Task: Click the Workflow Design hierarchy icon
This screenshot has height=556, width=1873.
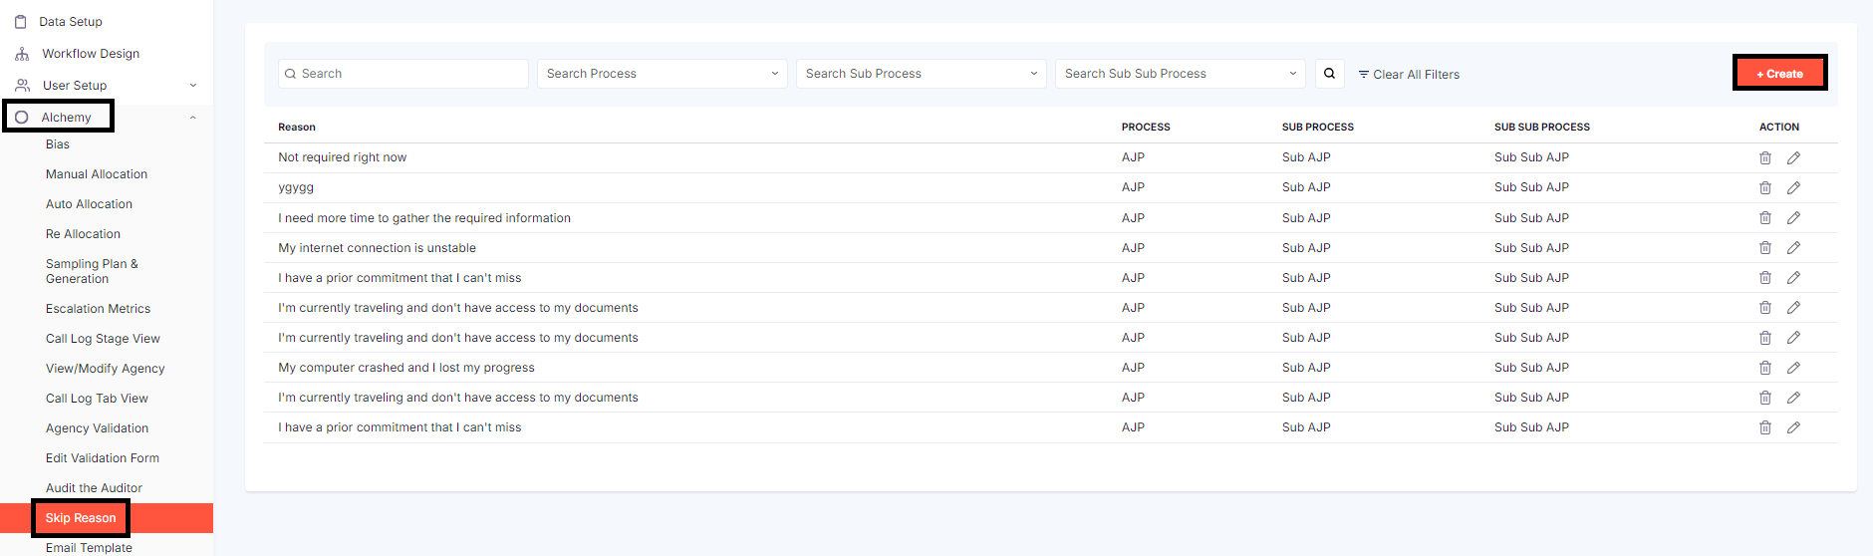Action: click(22, 54)
